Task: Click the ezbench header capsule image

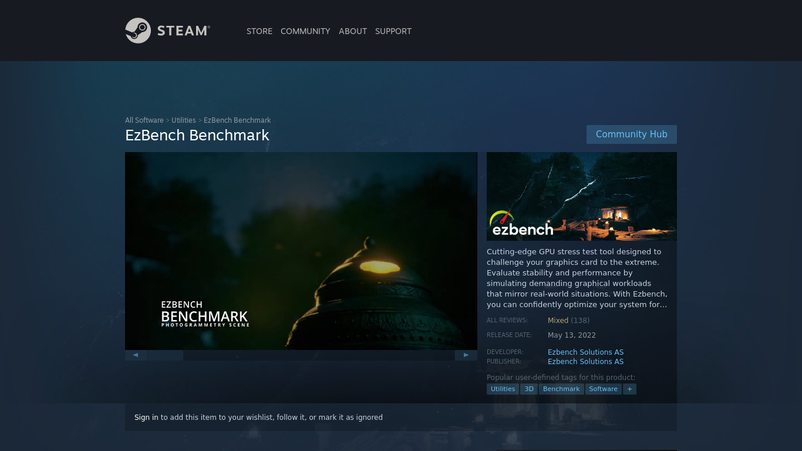Action: click(582, 196)
